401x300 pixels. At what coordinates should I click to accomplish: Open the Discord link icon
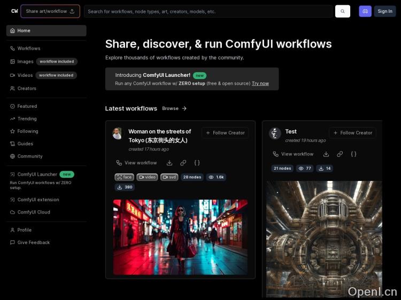coord(365,11)
